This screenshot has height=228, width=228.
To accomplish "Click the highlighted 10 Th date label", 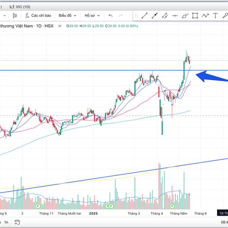I will click(x=222, y=213).
